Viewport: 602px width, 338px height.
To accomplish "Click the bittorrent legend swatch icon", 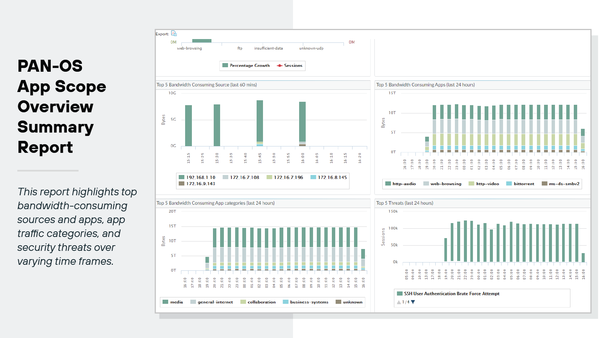I will click(x=509, y=184).
